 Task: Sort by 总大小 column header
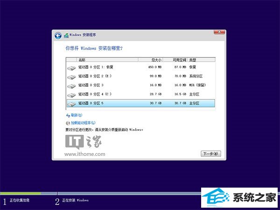(150, 60)
